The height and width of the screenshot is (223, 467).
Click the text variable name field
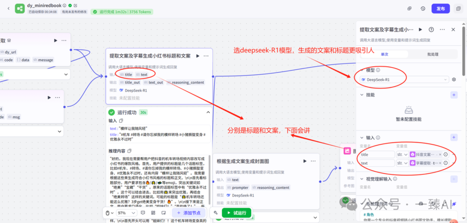pos(377,163)
